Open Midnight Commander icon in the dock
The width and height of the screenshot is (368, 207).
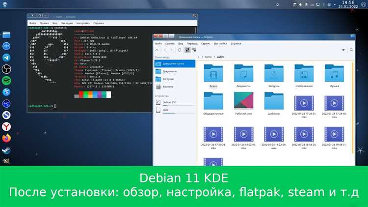coord(6,103)
